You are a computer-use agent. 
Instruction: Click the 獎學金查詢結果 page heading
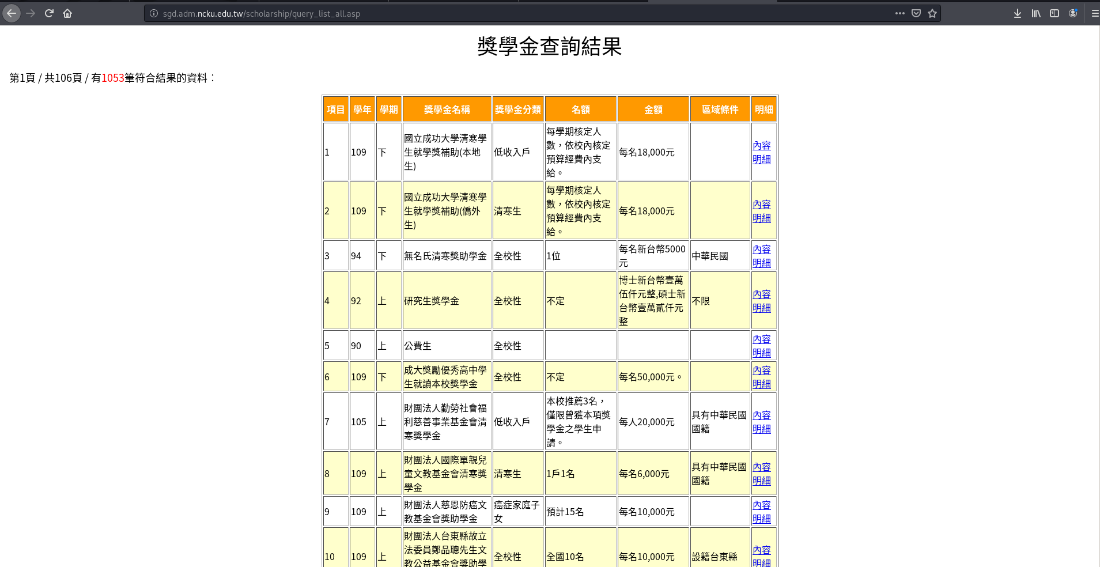[x=550, y=46]
